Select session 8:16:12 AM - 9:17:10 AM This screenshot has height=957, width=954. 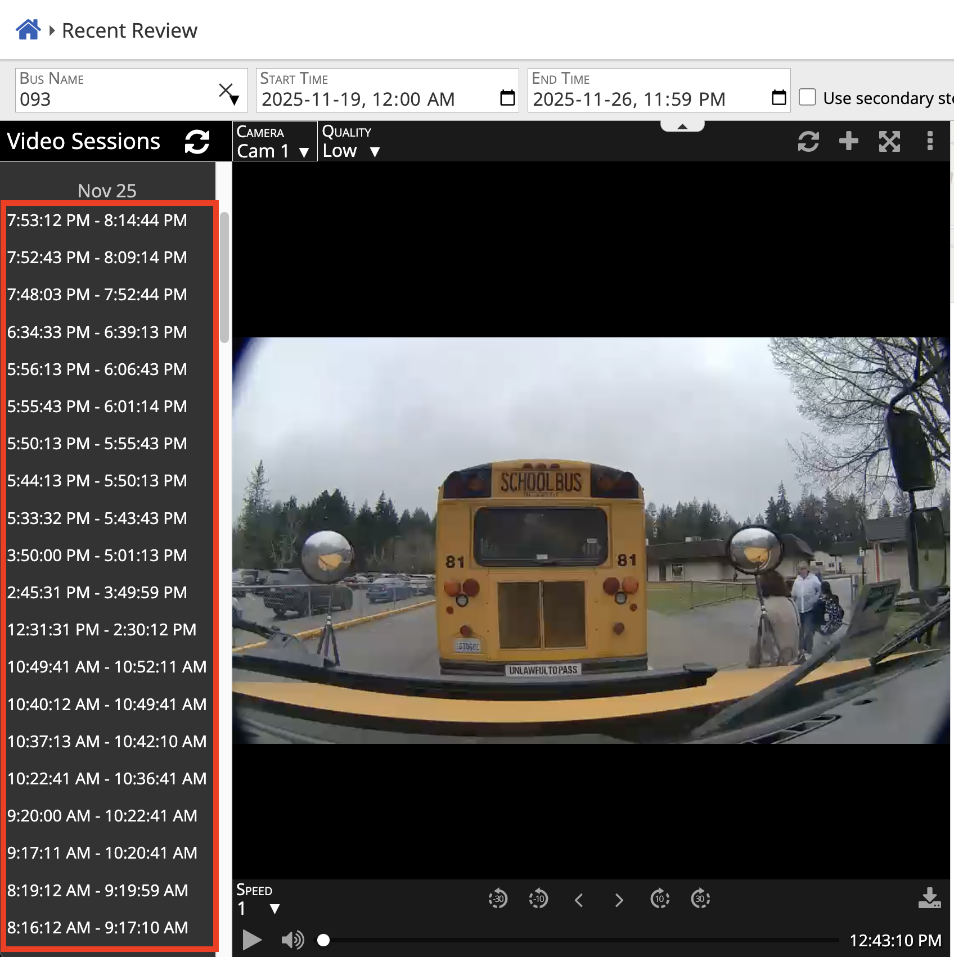(x=98, y=927)
